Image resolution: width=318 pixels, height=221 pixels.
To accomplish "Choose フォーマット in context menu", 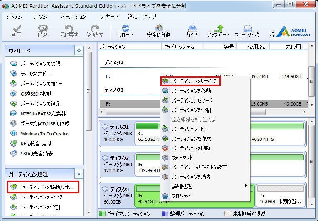I will [205, 157].
